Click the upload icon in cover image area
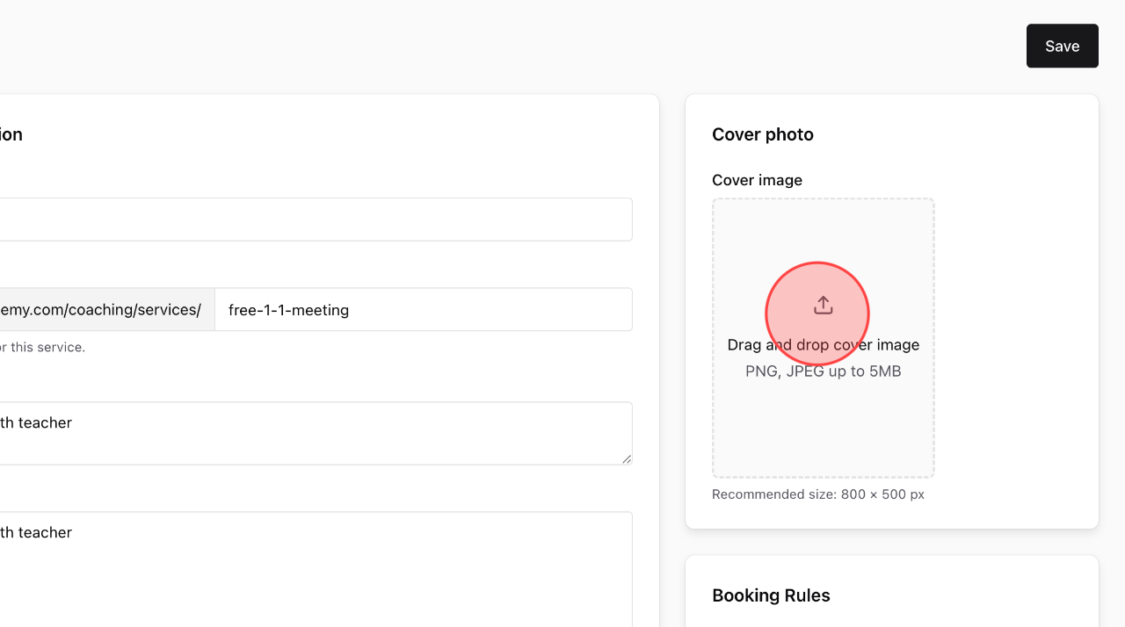 [x=823, y=306]
